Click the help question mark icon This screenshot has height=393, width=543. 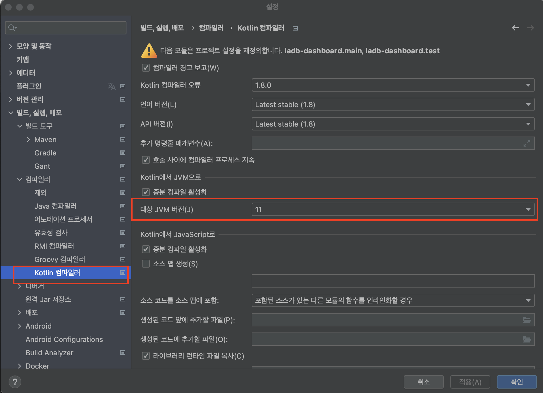click(x=15, y=382)
